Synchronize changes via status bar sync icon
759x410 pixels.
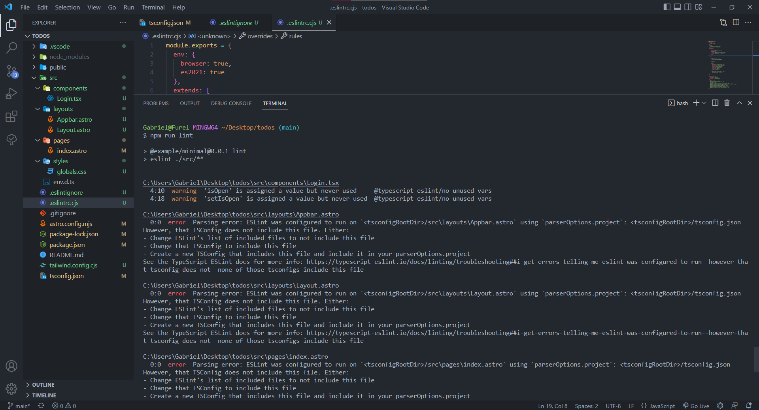[41, 406]
